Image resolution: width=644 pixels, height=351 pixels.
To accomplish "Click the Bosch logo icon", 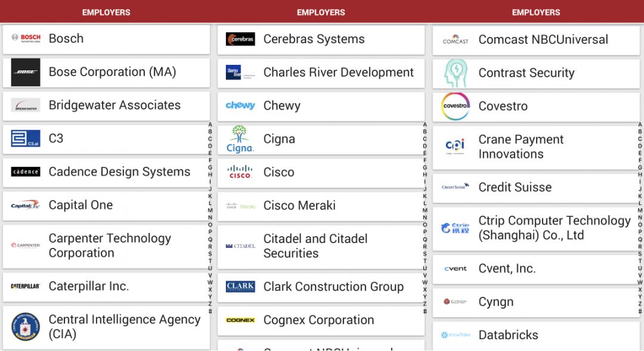I will coord(26,38).
